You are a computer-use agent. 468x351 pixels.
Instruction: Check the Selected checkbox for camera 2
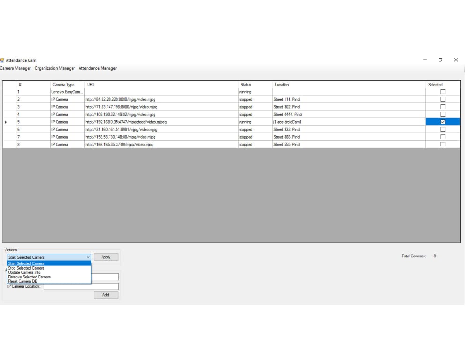point(442,99)
